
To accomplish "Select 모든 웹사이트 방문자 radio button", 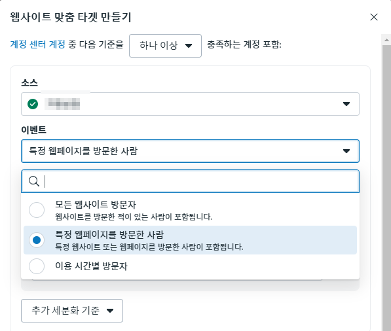I will pos(37,210).
